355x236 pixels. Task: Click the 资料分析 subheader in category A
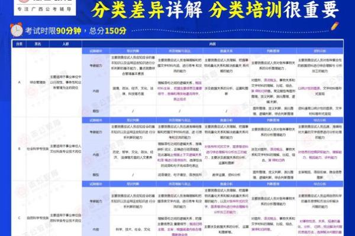319,51
